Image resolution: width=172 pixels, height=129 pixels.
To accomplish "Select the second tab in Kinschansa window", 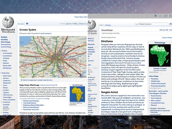I will (108, 25).
